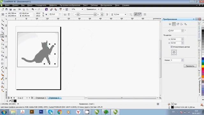The image size is (204, 115).
Task: Open the end arrowhead dropdown
Action: pos(102,14)
